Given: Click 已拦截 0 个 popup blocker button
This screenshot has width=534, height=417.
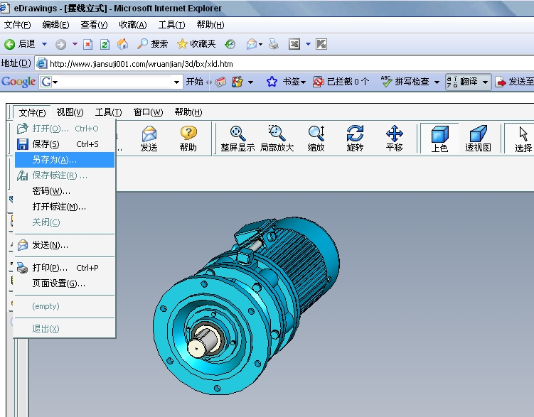Looking at the screenshot, I should (341, 82).
